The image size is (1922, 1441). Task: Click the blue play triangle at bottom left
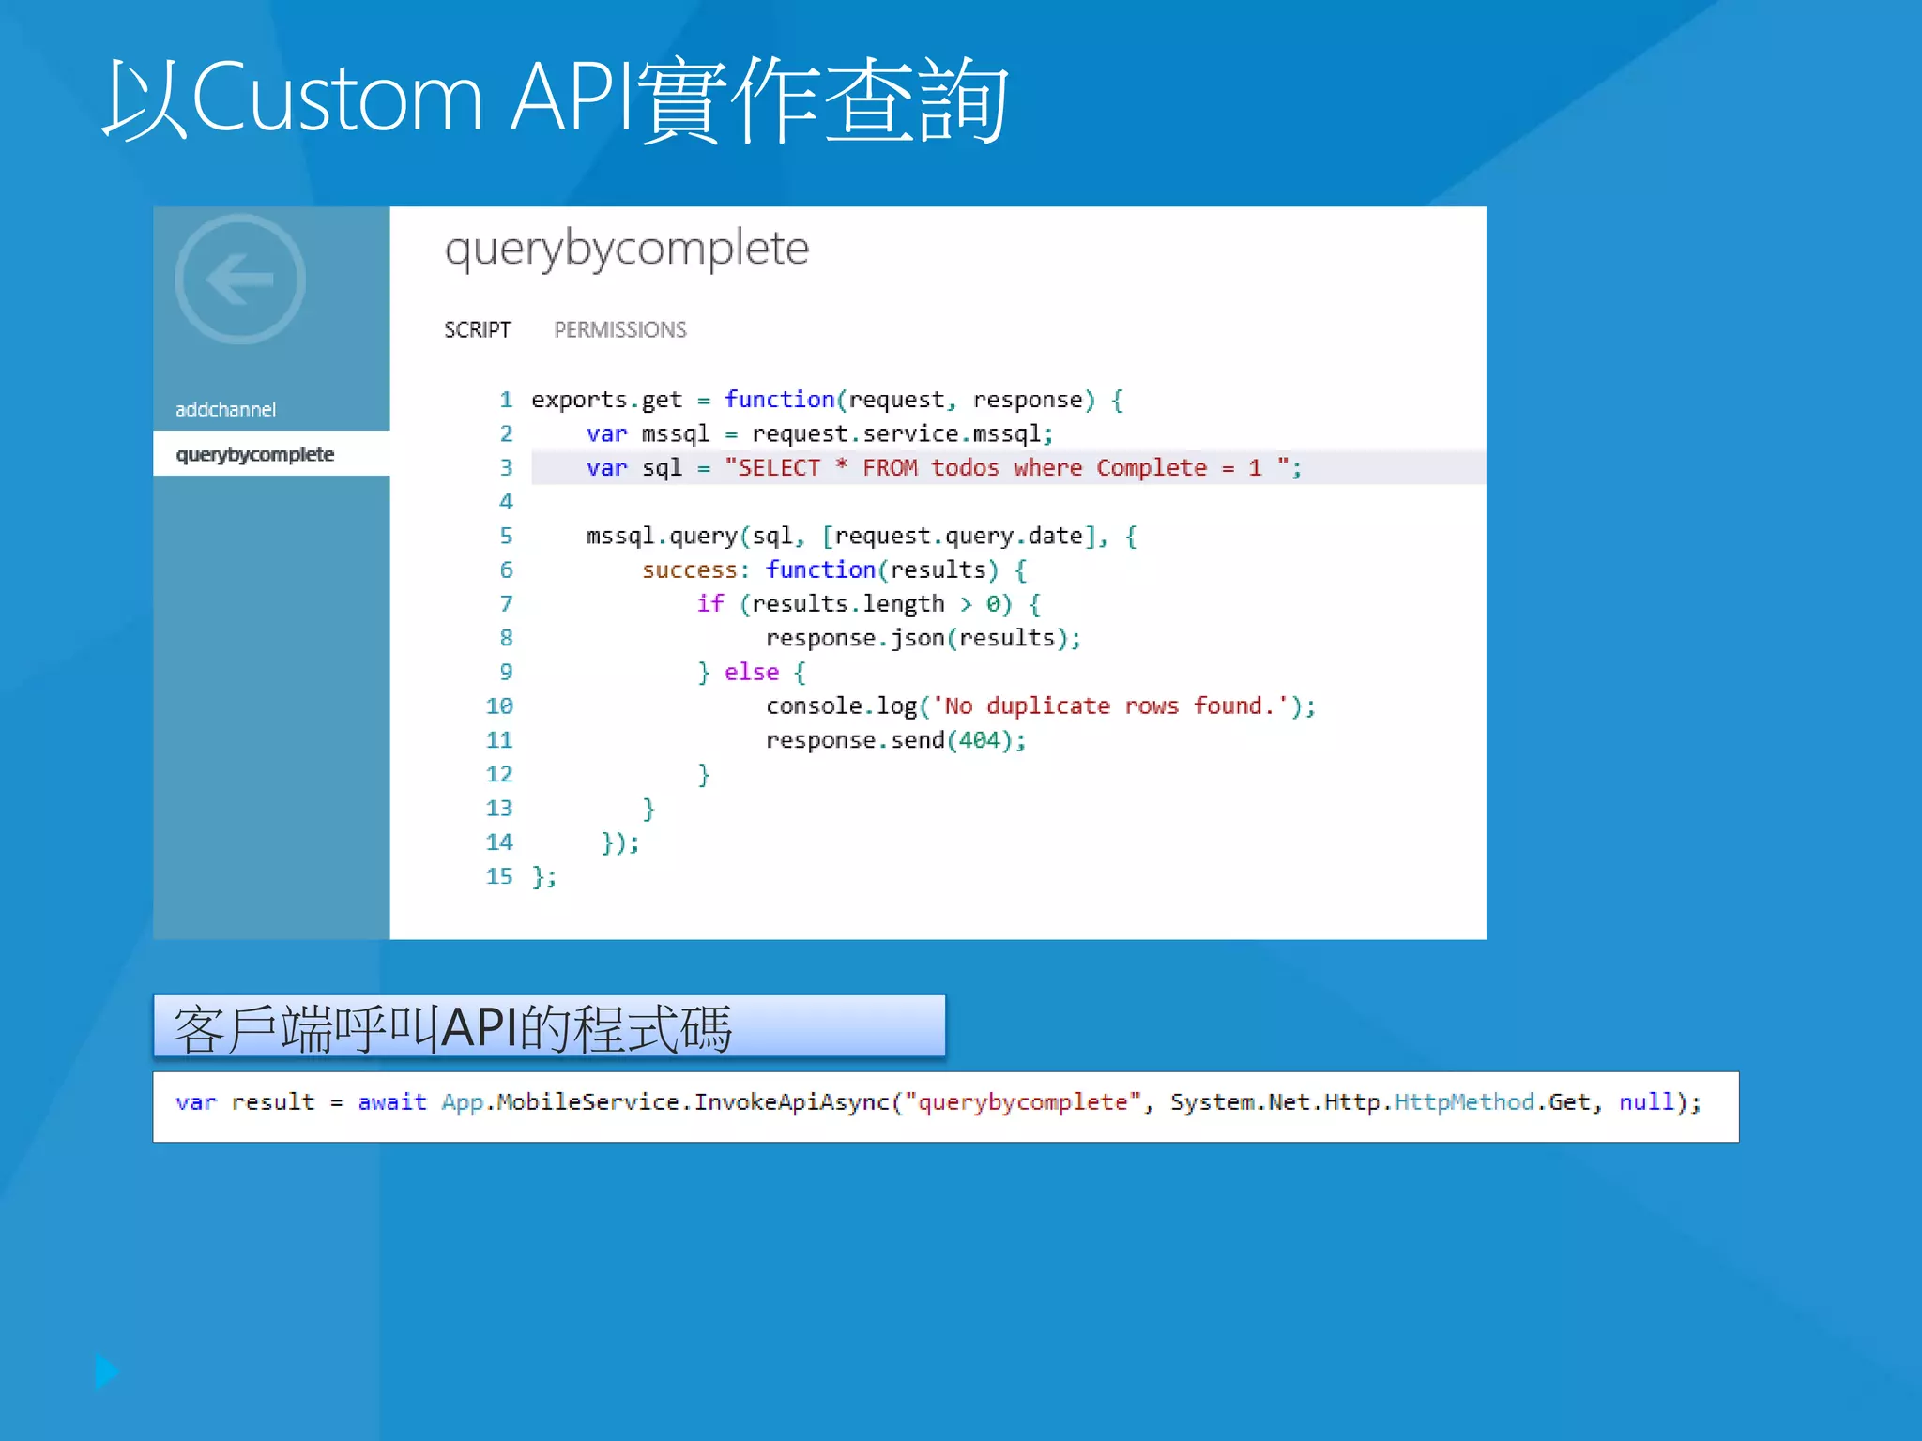pyautogui.click(x=107, y=1371)
